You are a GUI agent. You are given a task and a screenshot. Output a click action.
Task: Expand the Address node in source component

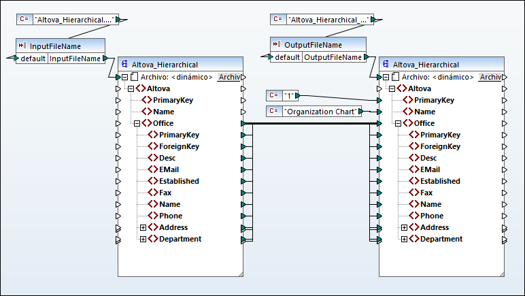[143, 227]
